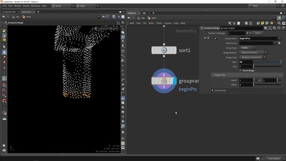Toggle the green jump-to-node button in network path bar

279,18
